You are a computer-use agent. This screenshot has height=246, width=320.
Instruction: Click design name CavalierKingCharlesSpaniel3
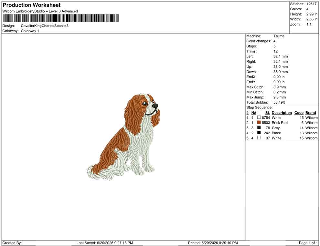point(45,26)
